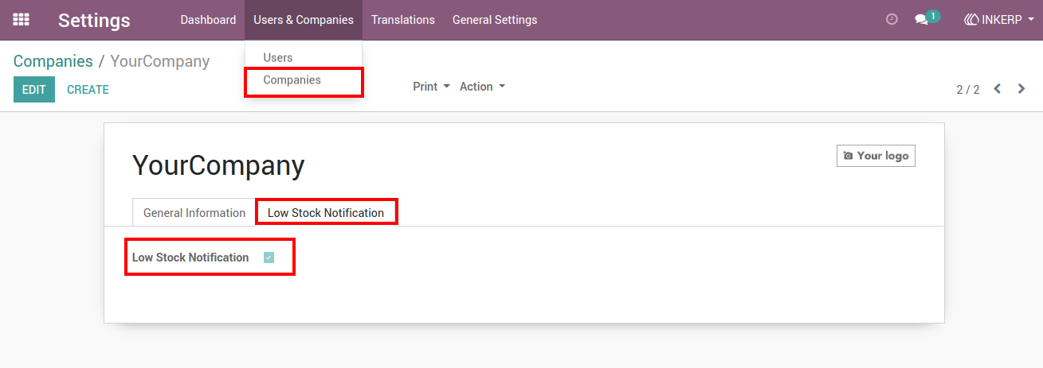The image size is (1043, 368).
Task: Expand the Print dropdown
Action: 431,87
